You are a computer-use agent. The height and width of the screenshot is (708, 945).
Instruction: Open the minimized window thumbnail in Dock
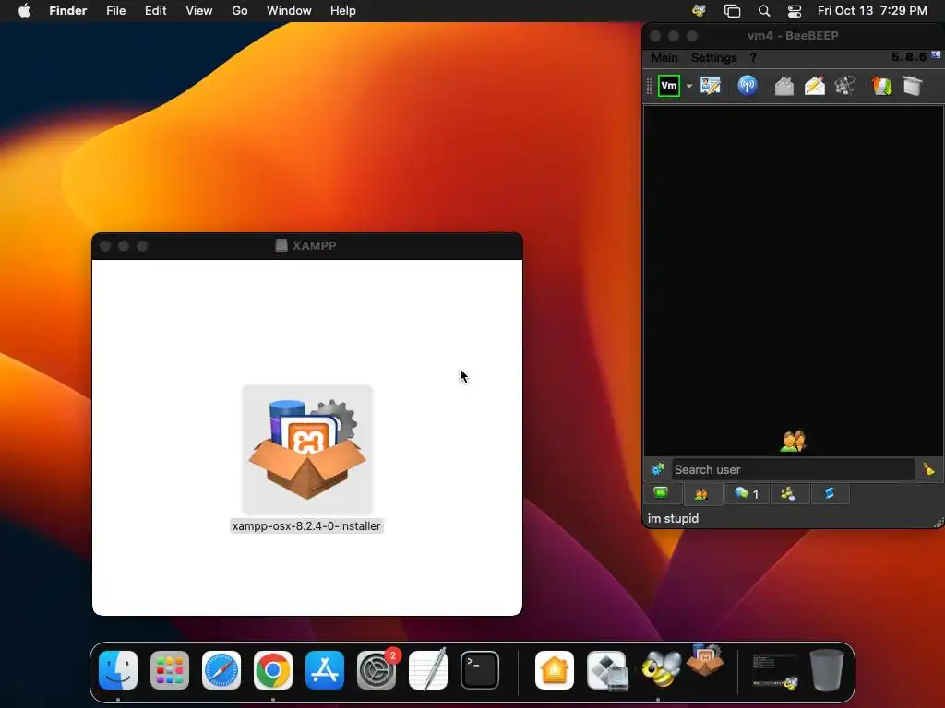click(775, 671)
